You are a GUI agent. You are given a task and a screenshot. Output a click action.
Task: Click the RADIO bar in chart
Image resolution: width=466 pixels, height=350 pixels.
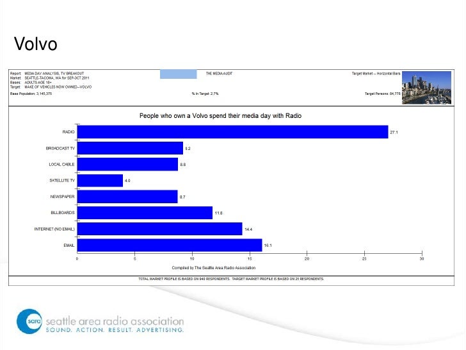(x=233, y=132)
